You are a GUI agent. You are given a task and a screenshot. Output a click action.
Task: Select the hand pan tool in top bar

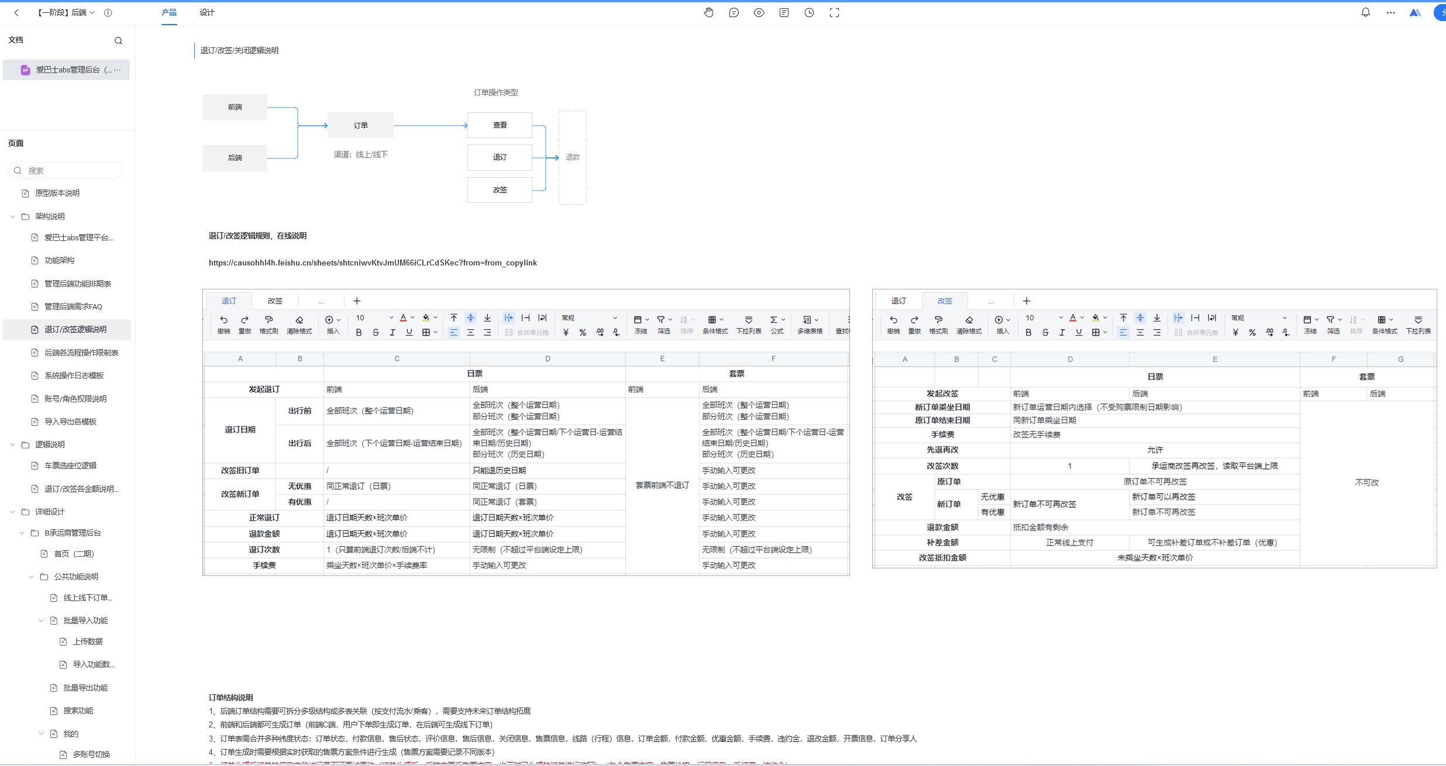tap(708, 12)
